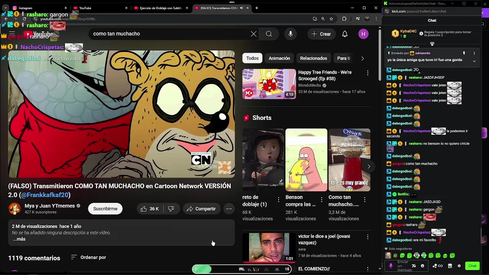This screenshot has width=489, height=275.
Task: Select the Todos filter chip
Action: [252, 58]
